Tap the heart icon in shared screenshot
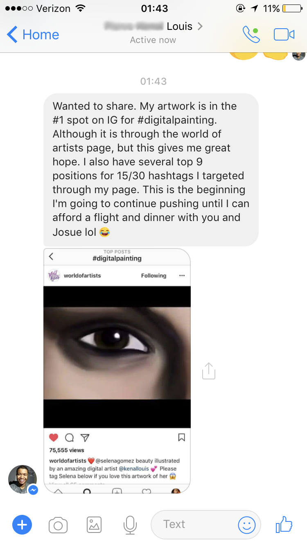The width and height of the screenshot is (307, 546). tap(54, 438)
